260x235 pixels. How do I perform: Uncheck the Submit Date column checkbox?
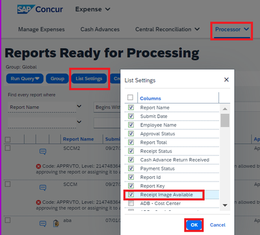pos(131,116)
